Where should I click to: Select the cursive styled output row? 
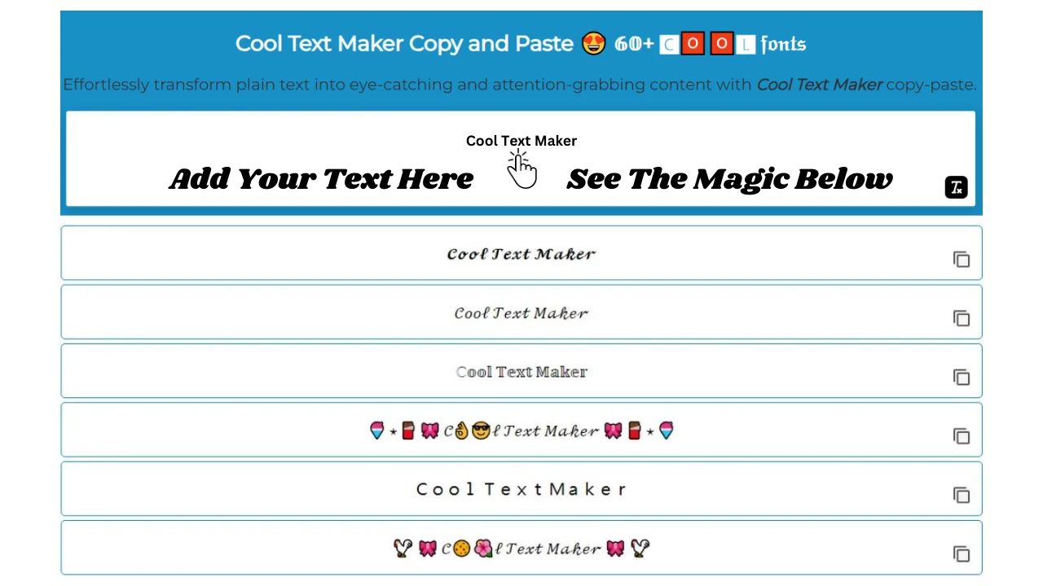(x=521, y=253)
